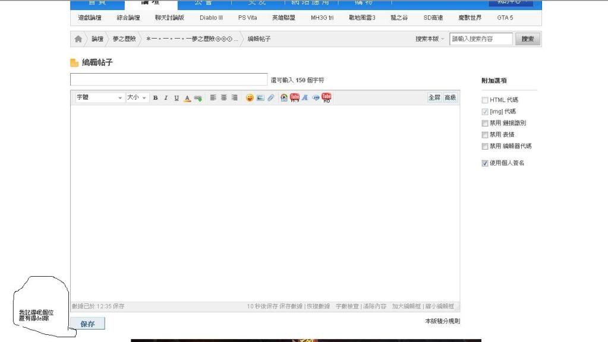Image resolution: width=608 pixels, height=342 pixels.
Task: Open 搜索本版 search scope dropdown
Action: (430, 39)
